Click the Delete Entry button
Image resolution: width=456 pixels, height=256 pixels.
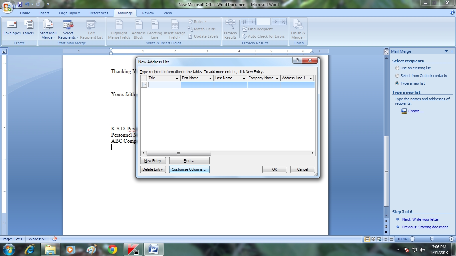153,169
